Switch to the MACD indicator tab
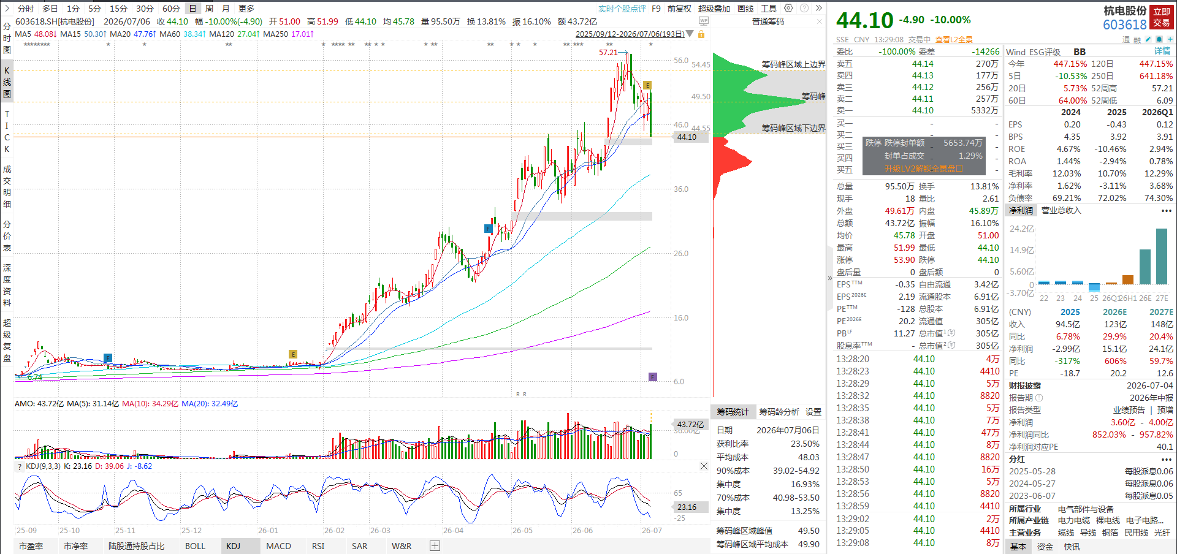Viewport: 1177px width, 554px height. pyautogui.click(x=278, y=546)
